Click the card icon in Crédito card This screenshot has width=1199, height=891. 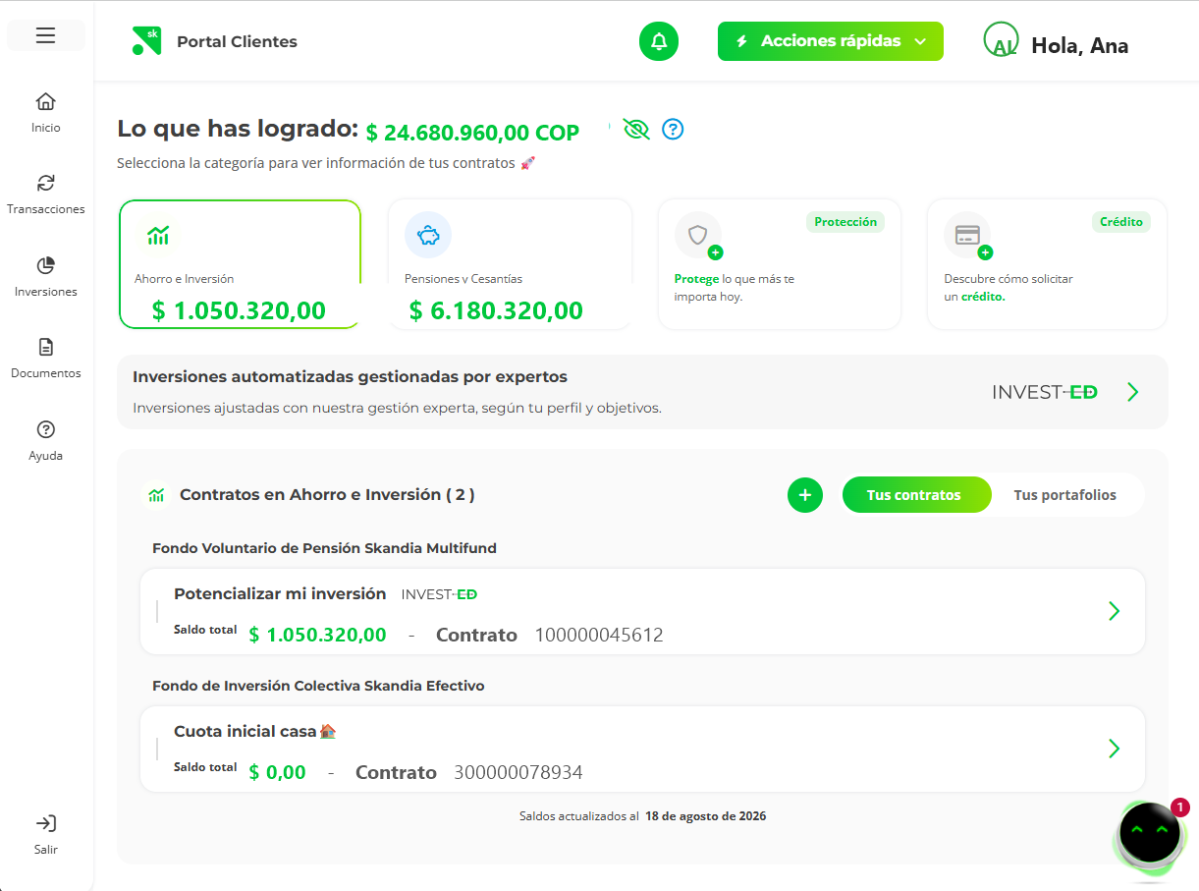point(968,236)
